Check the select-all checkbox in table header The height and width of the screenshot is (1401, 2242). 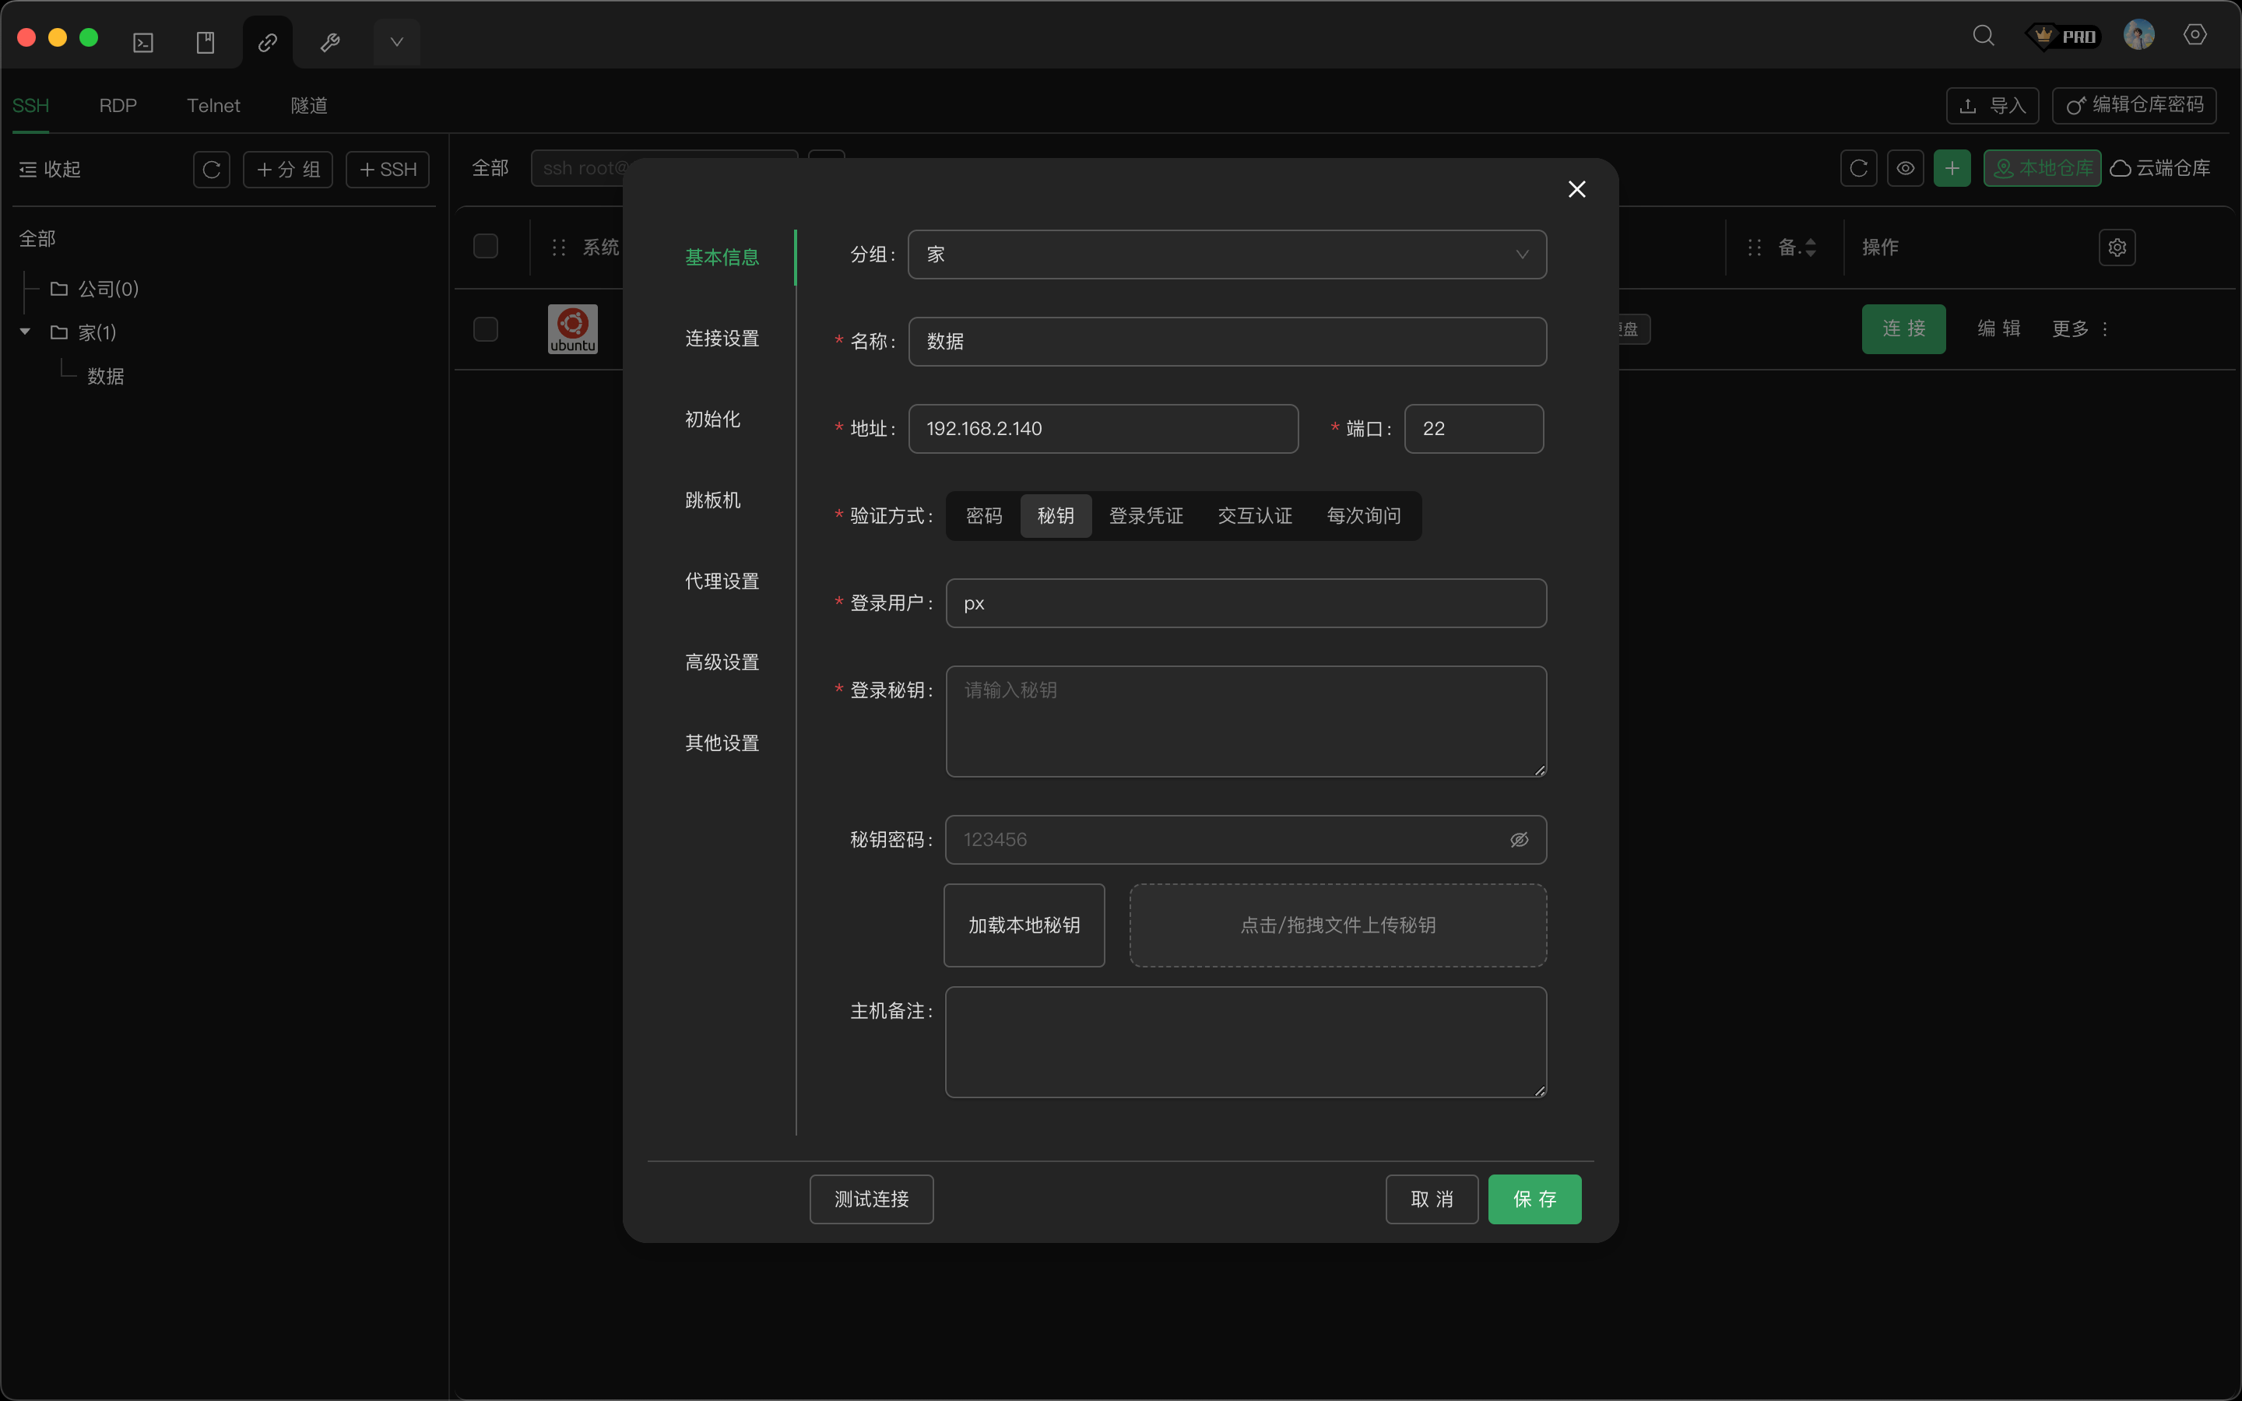pyautogui.click(x=486, y=247)
